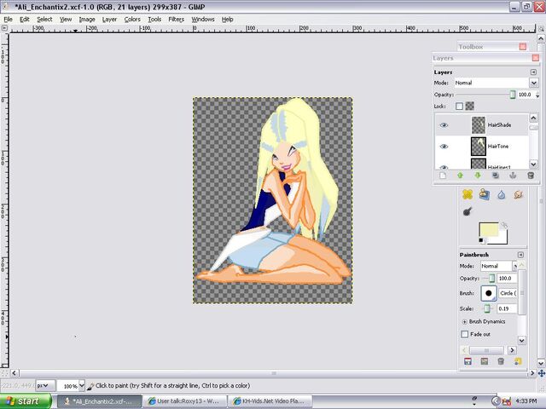Open the layer Mode dropdown

click(496, 83)
